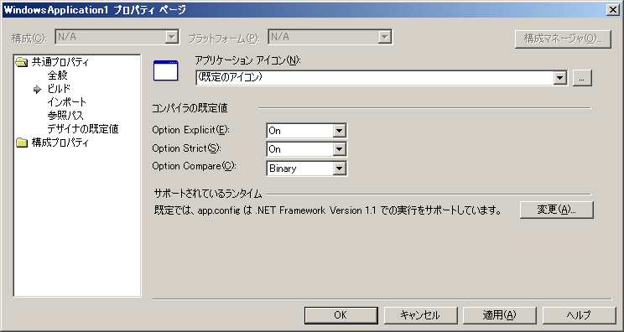Click the キャンセル button
Viewport: 624px width, 332px height.
(x=421, y=315)
